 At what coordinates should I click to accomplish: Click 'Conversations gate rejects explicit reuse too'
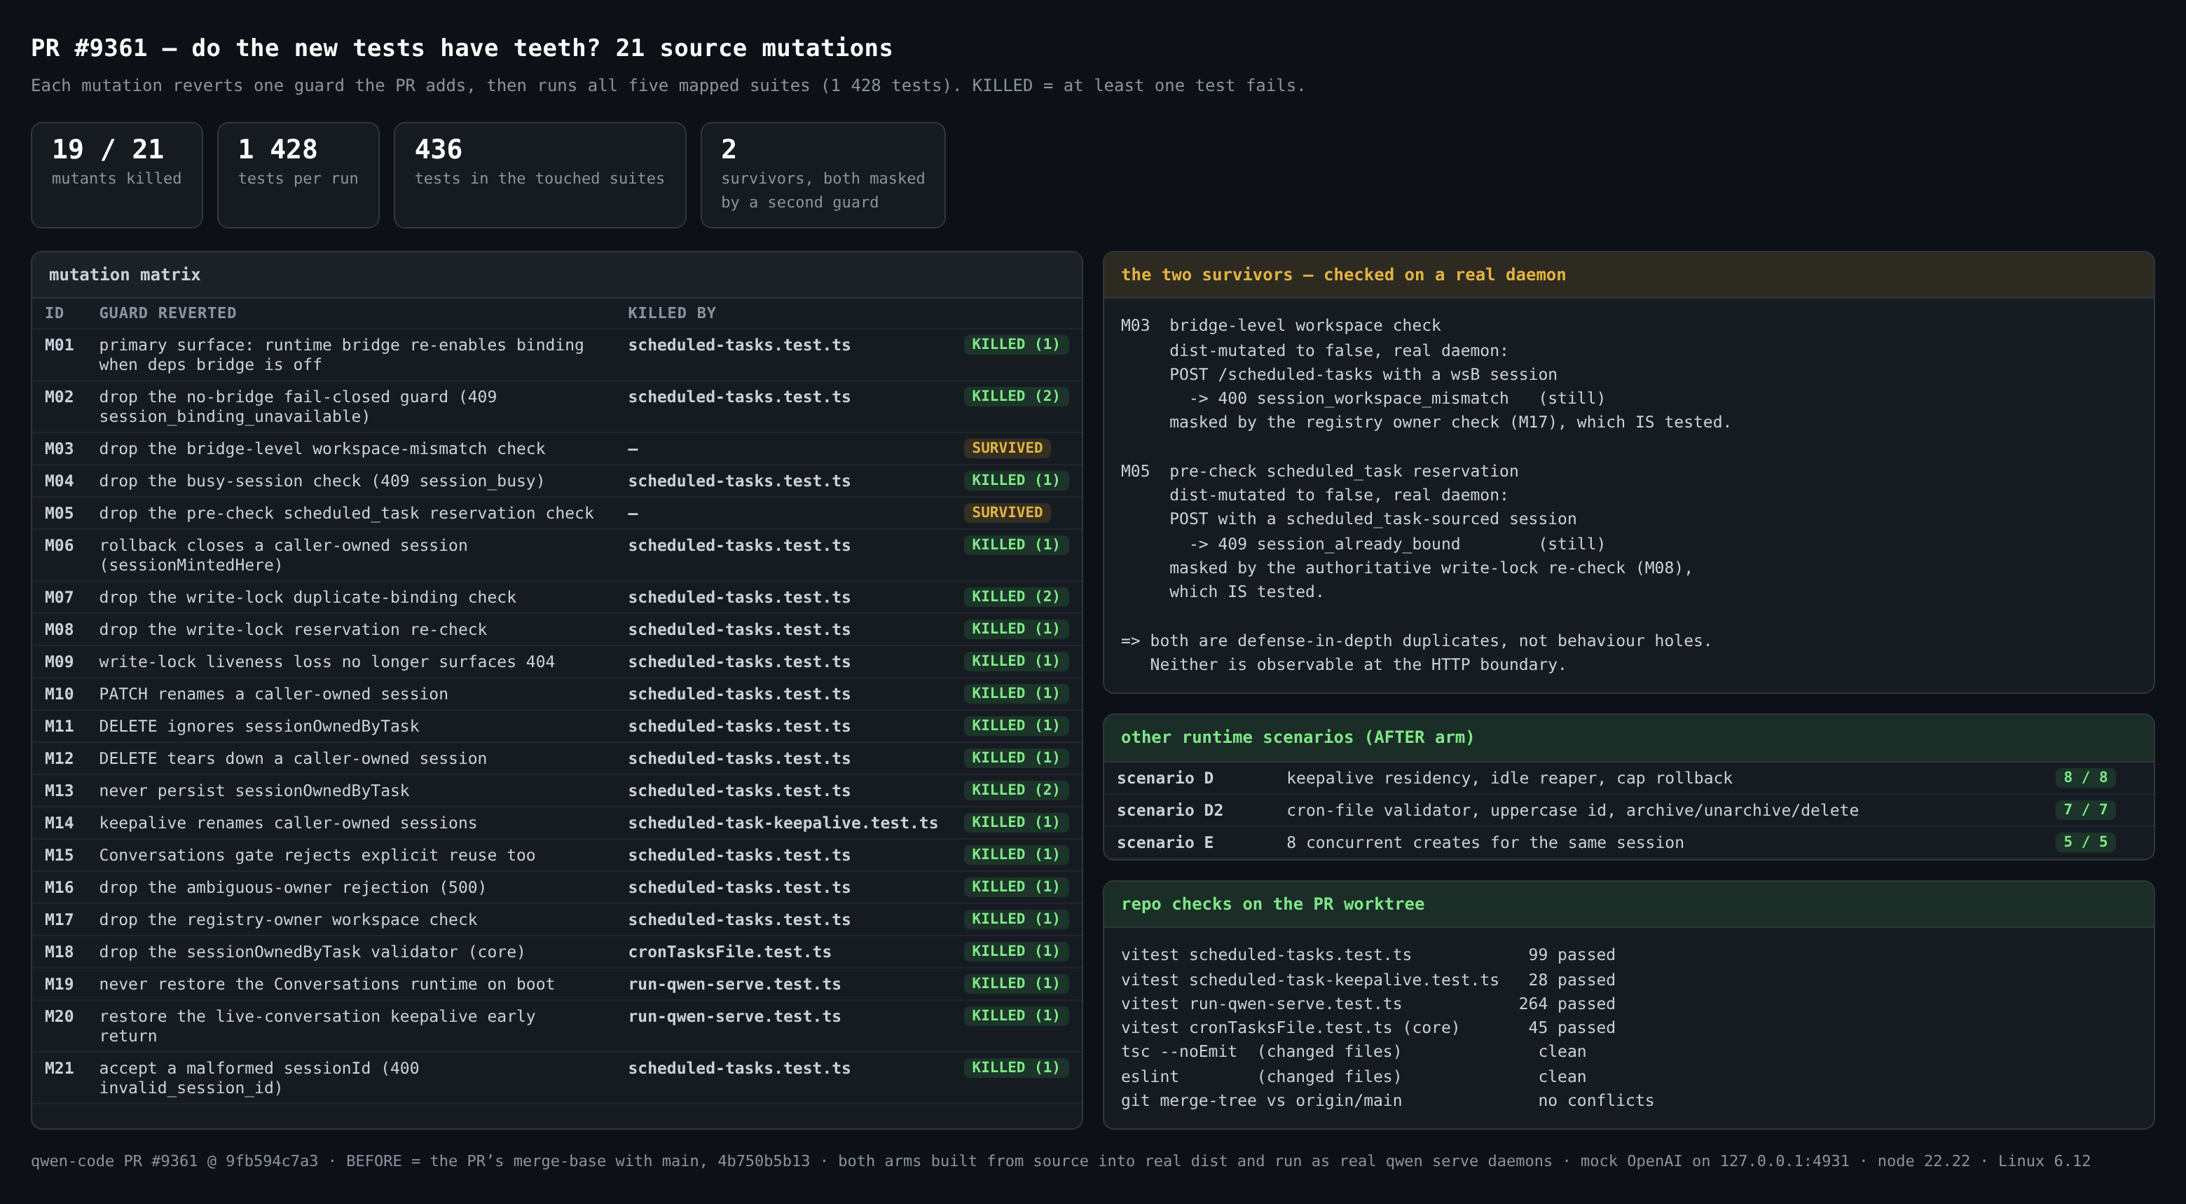point(317,855)
